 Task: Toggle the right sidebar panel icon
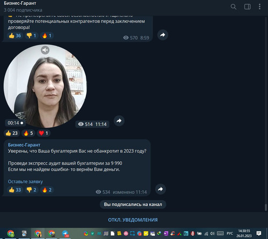coord(247,7)
